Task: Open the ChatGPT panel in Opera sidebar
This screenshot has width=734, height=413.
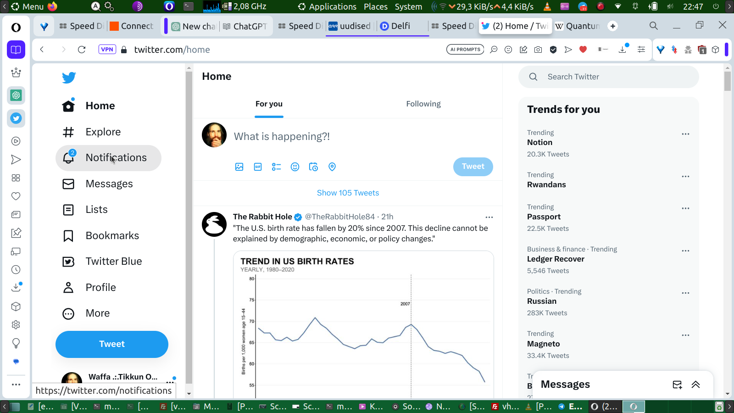Action: 16,95
